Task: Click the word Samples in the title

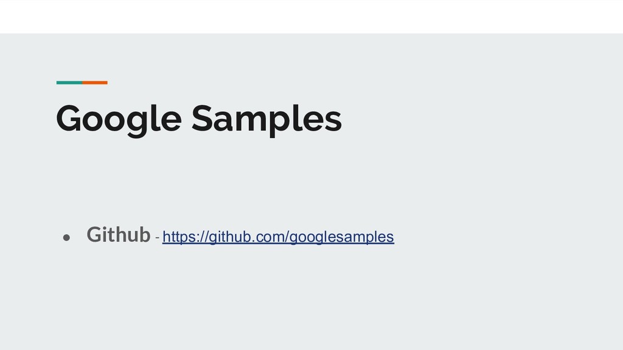Action: 266,119
